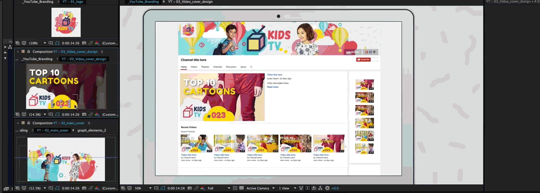Open channel colors icon in main cover viewer
The height and width of the screenshot is (193, 540).
tap(97, 188)
